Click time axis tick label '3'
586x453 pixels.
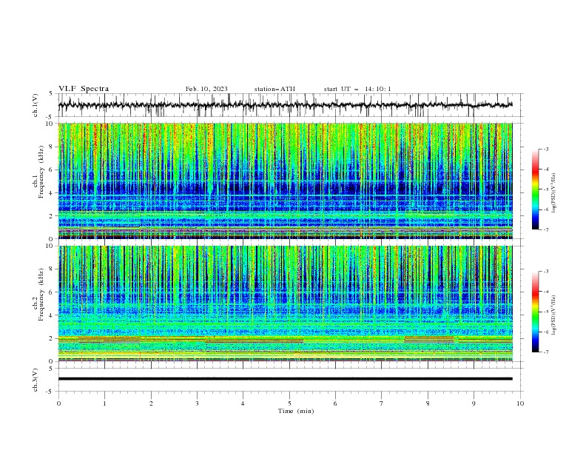(x=197, y=403)
